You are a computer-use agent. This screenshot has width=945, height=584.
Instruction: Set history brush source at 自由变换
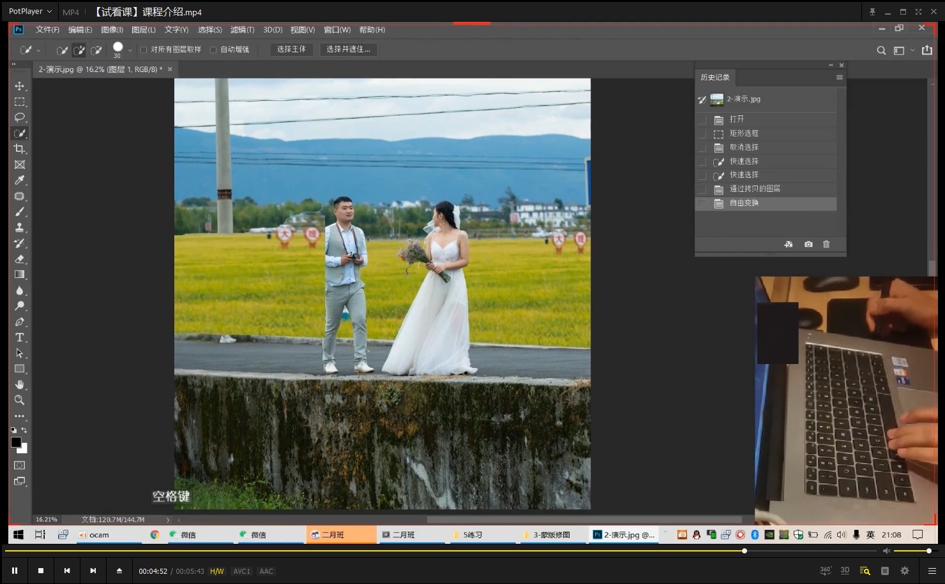click(702, 203)
